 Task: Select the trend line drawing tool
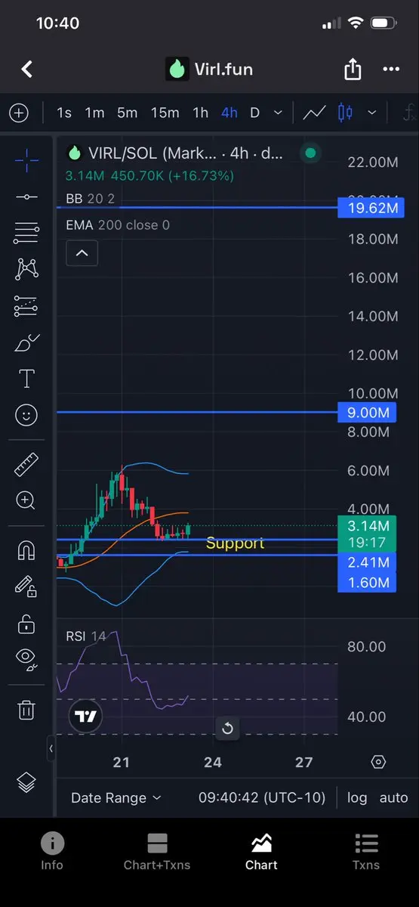[x=26, y=197]
